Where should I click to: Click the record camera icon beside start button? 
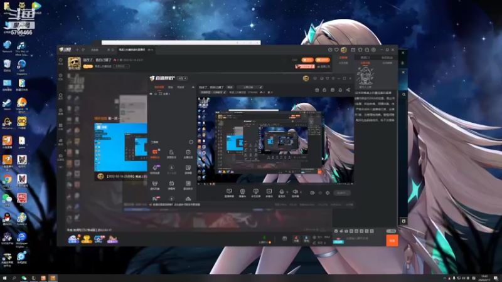[312, 193]
